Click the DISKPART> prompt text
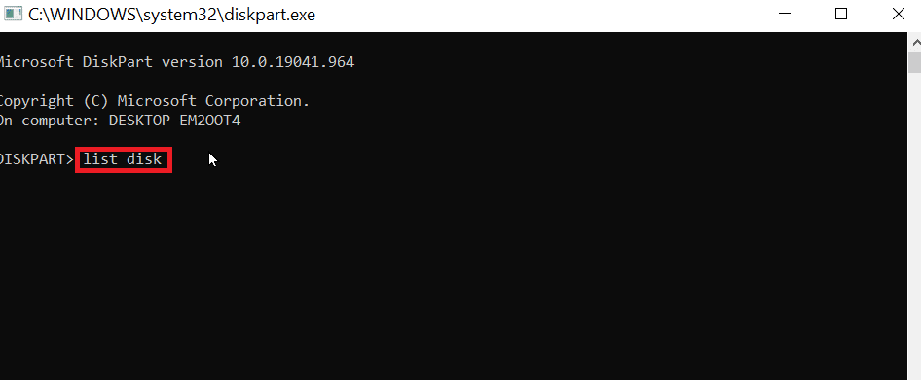This screenshot has width=921, height=380. coord(36,159)
